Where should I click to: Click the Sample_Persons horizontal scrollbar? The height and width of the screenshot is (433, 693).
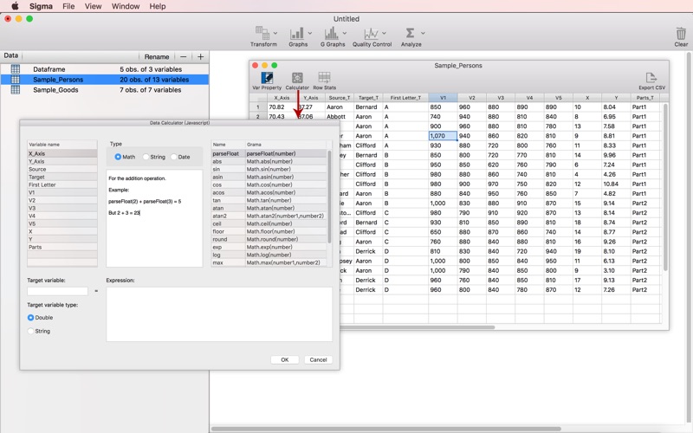tap(418, 327)
